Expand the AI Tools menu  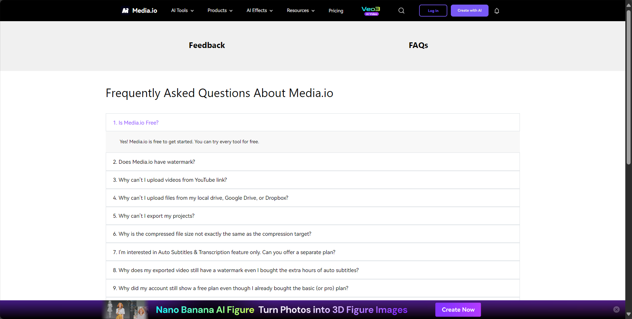182,11
